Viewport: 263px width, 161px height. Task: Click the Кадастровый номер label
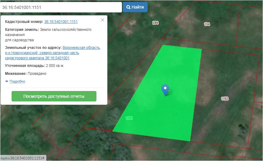pyautogui.click(x=24, y=22)
